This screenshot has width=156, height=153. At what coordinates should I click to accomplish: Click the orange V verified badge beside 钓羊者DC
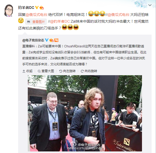[x=37, y=8]
